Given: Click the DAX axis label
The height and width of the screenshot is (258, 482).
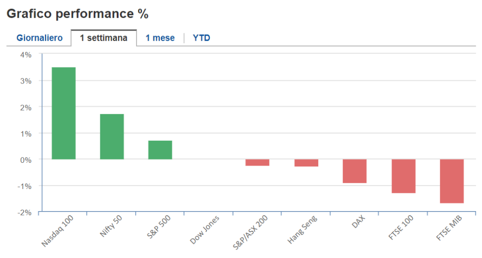Looking at the screenshot, I should 358,221.
